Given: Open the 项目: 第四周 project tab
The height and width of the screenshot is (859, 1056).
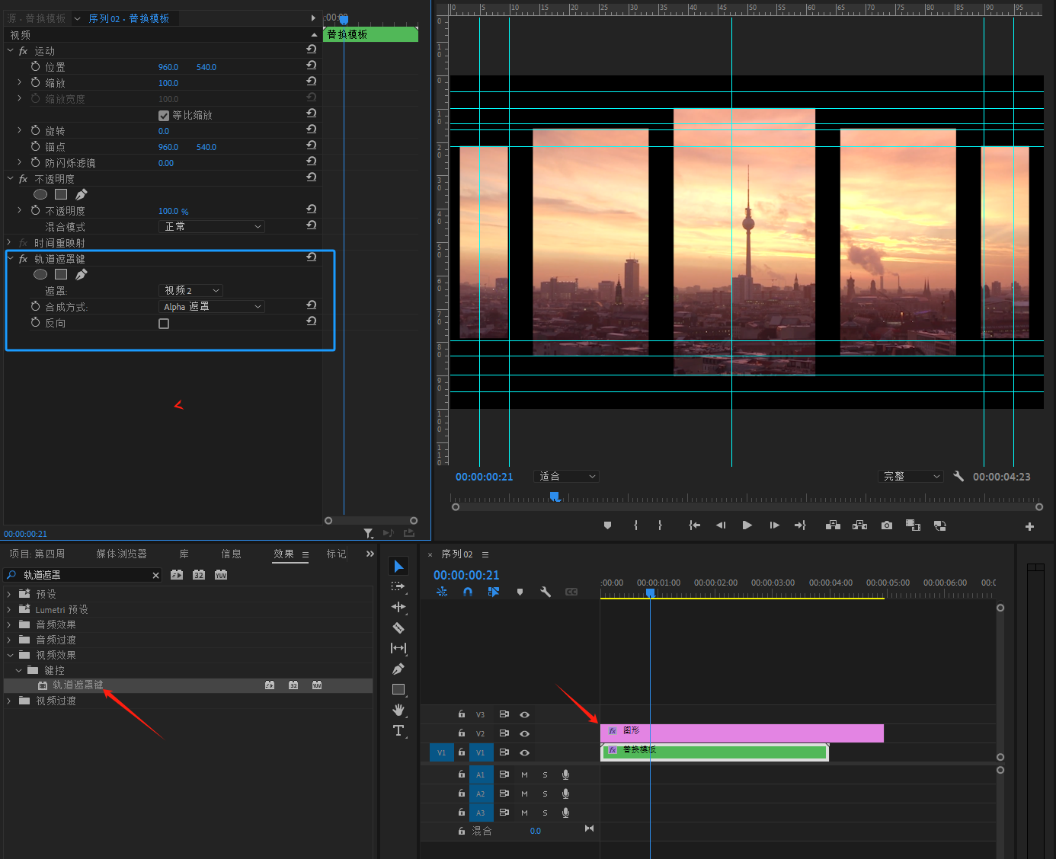Looking at the screenshot, I should [x=37, y=554].
